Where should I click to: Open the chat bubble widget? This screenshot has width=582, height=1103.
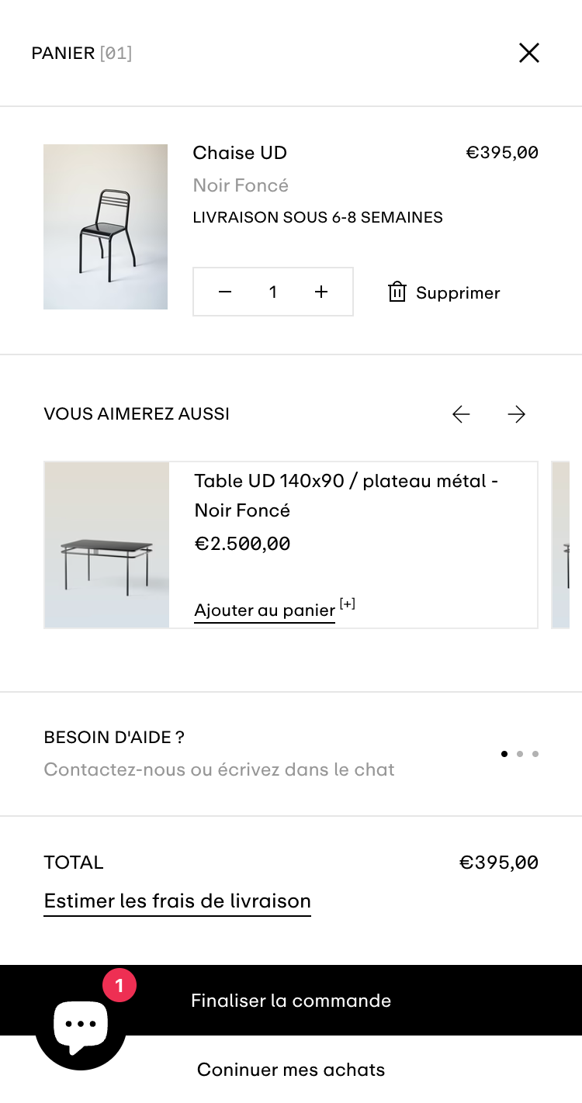coord(81,1025)
